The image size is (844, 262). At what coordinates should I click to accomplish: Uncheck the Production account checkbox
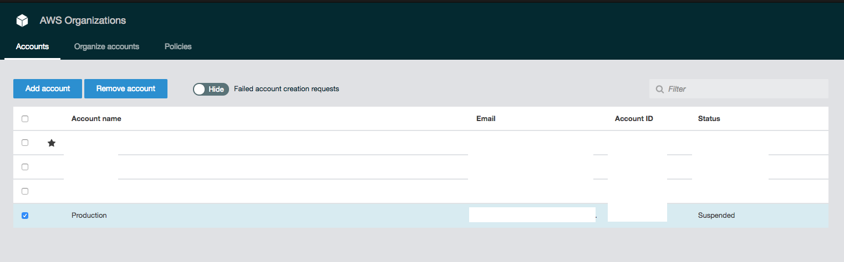[25, 216]
